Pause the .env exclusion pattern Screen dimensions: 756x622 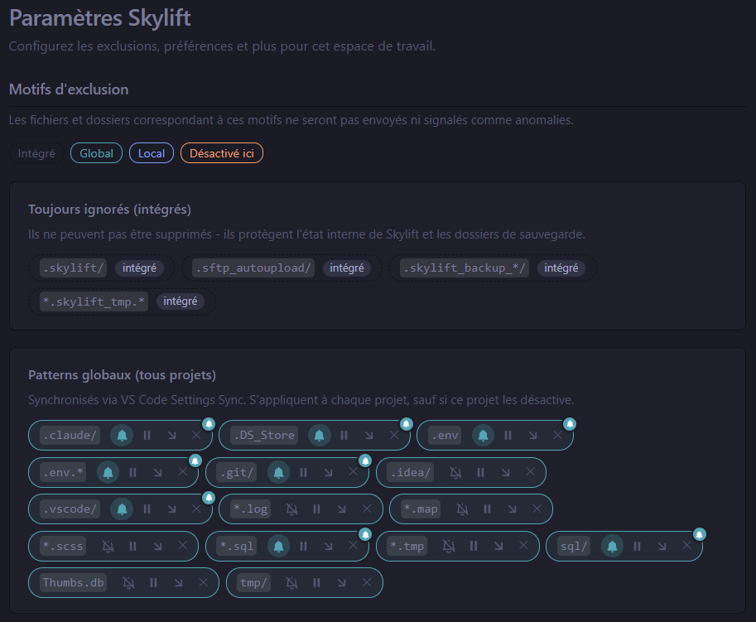(x=508, y=436)
